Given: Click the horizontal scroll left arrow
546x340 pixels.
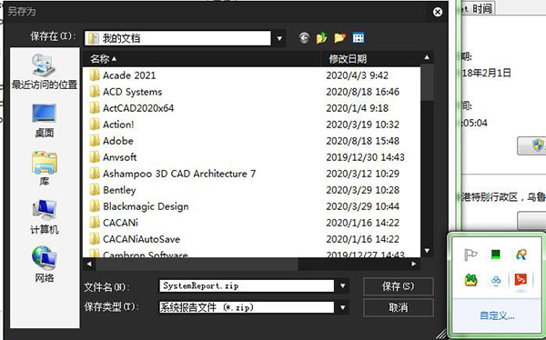Looking at the screenshot, I should (89, 265).
